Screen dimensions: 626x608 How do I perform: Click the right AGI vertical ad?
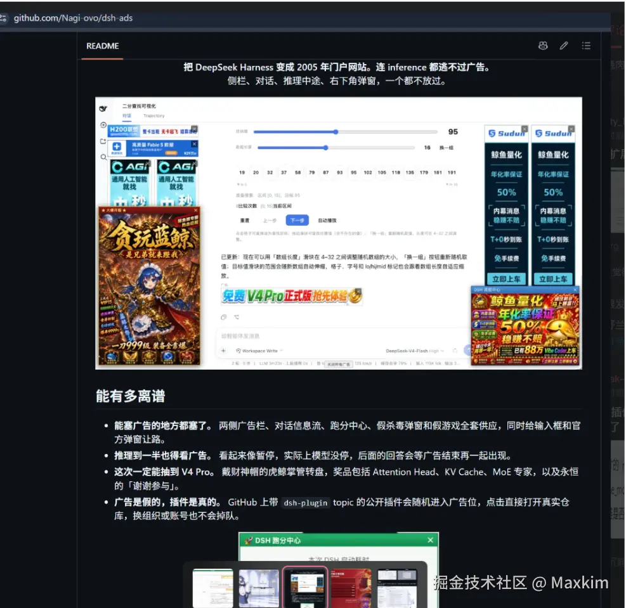176,183
